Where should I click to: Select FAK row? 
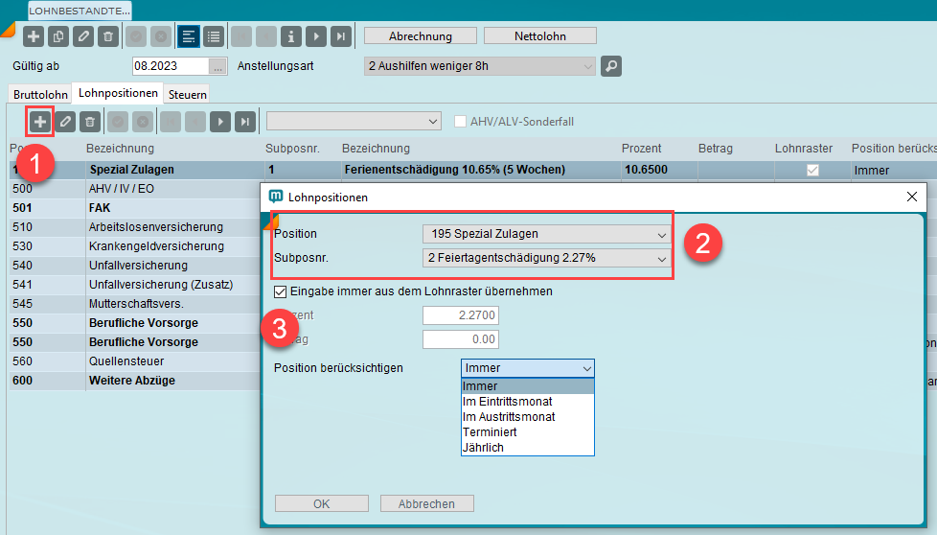(x=134, y=208)
